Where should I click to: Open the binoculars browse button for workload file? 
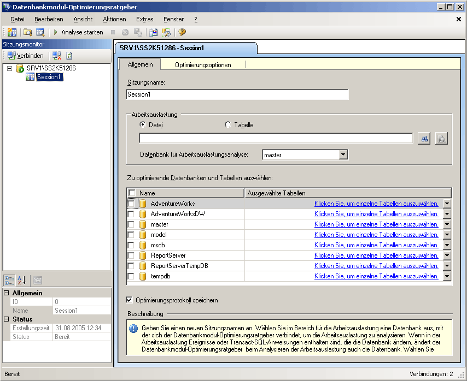pos(424,138)
